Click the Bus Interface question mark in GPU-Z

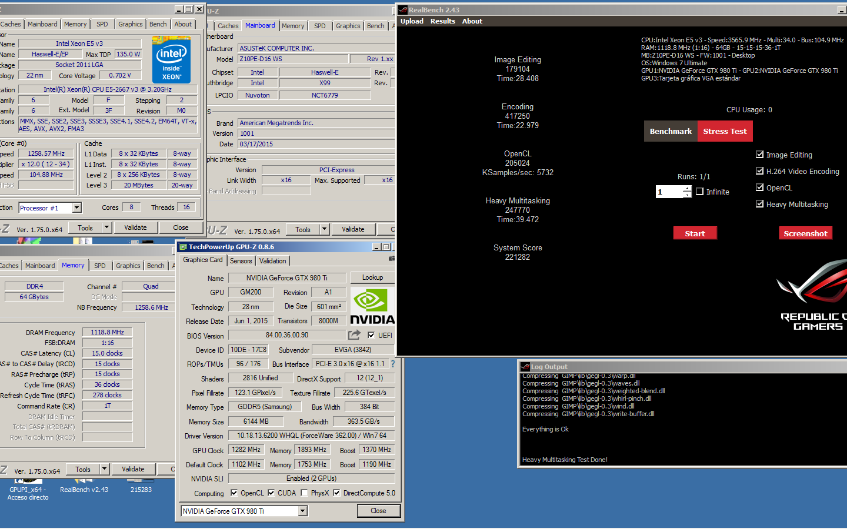point(393,364)
